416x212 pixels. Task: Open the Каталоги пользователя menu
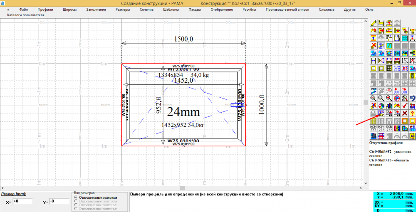point(26,15)
